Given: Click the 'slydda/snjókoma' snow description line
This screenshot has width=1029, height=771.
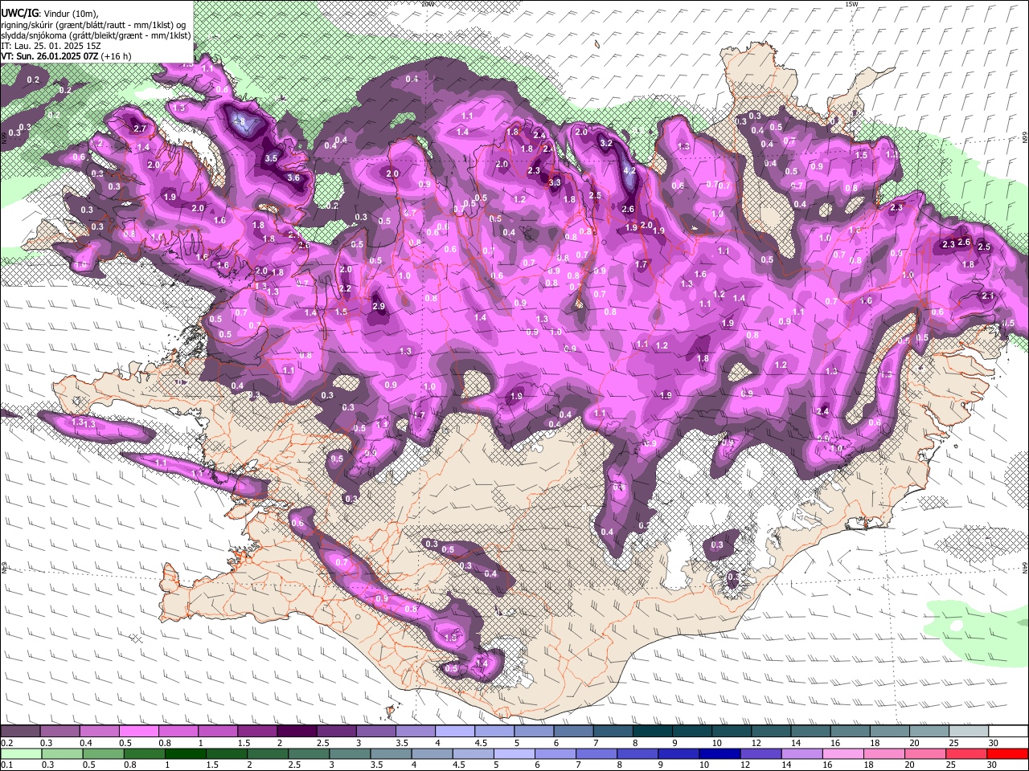Looking at the screenshot, I should [x=96, y=35].
